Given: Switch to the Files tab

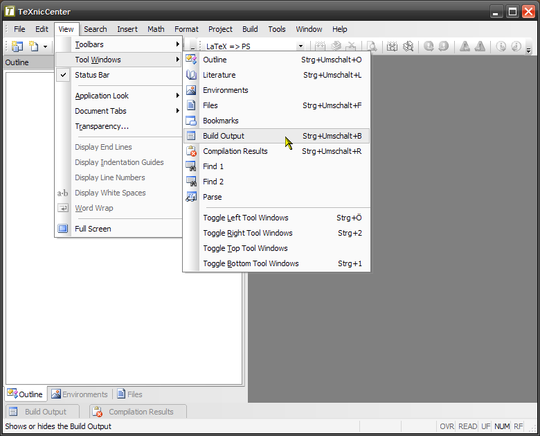Looking at the screenshot, I should 129,394.
